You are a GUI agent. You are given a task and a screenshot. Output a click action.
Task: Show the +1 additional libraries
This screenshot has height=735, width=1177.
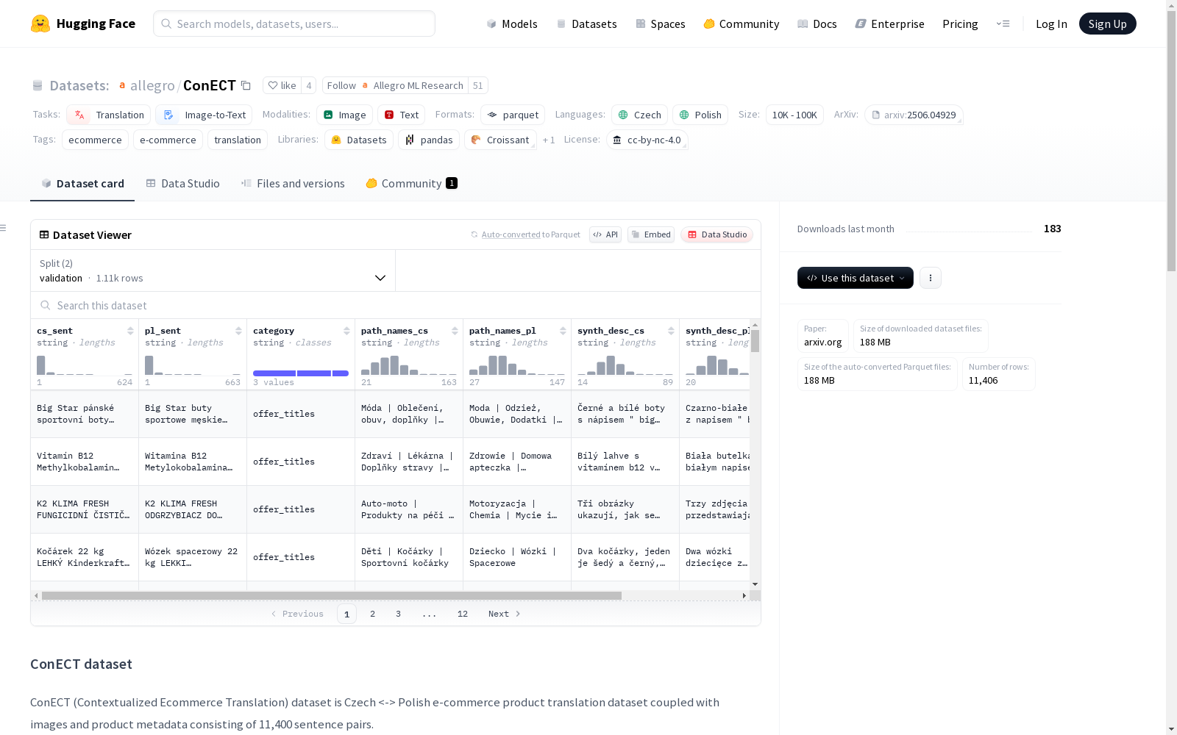click(549, 140)
